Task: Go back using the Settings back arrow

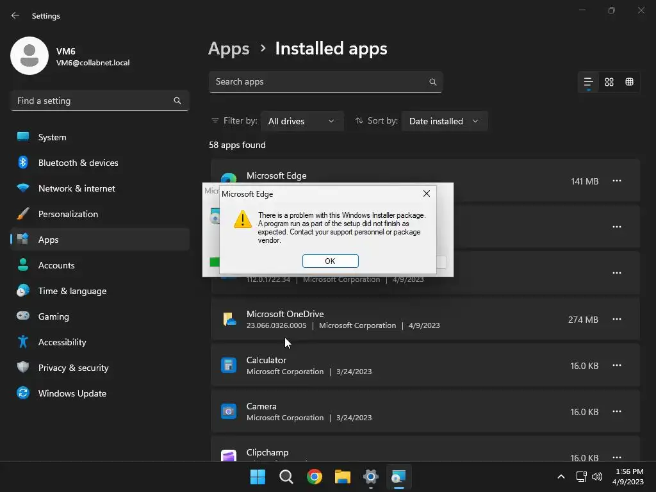Action: pyautogui.click(x=15, y=15)
